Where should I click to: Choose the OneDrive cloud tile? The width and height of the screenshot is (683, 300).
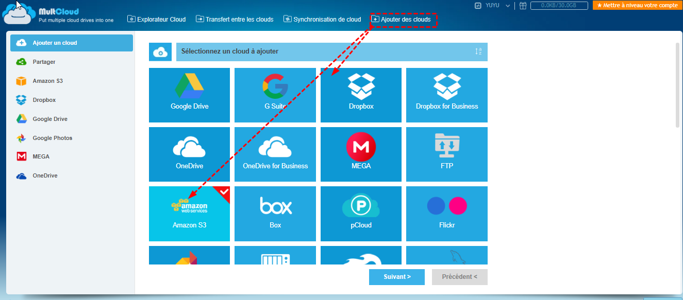pos(189,154)
